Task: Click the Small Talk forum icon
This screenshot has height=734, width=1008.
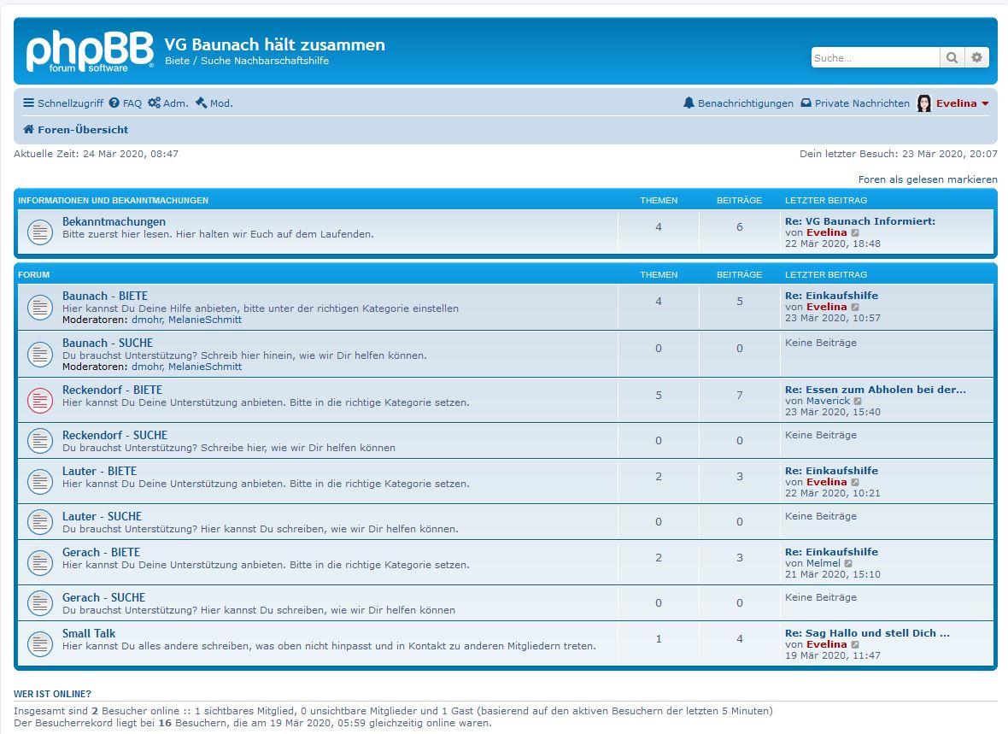Action: 40,643
